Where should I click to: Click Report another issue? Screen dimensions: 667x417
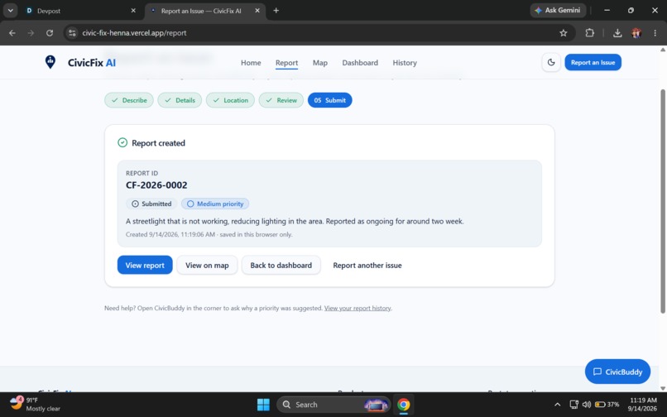pyautogui.click(x=367, y=265)
